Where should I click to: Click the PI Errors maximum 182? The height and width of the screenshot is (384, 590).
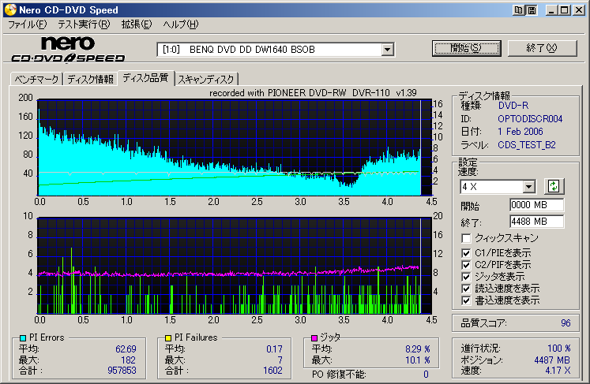coord(128,360)
